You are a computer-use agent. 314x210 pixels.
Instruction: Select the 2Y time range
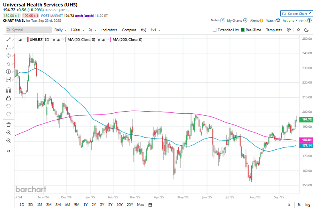94,205
